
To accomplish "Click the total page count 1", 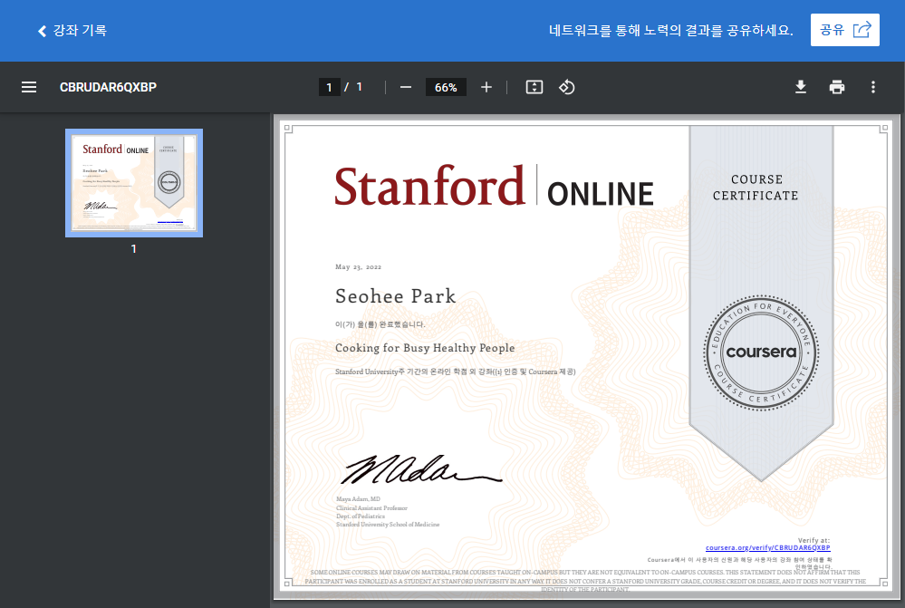I will point(359,87).
